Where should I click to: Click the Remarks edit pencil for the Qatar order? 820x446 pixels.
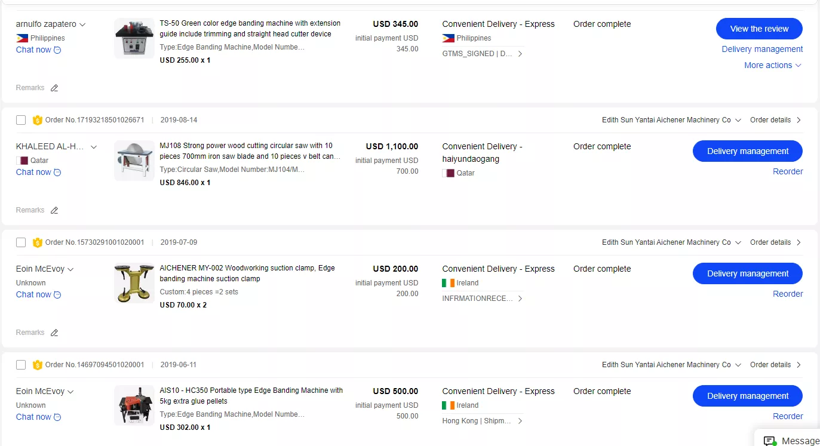[x=54, y=210]
